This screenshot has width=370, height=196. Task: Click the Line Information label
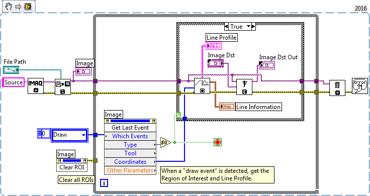(x=258, y=107)
